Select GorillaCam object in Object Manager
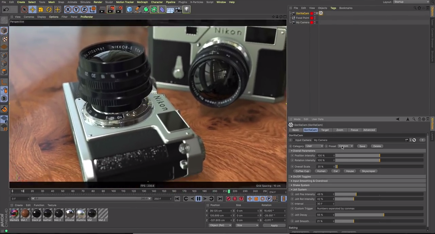The height and width of the screenshot is (234, 435). click(x=302, y=13)
